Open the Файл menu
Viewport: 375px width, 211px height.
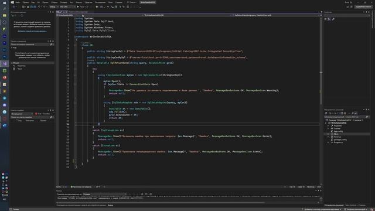coord(18,2)
